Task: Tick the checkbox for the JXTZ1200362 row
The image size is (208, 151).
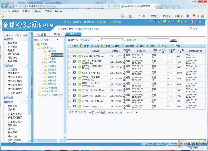Action: (x=70, y=96)
